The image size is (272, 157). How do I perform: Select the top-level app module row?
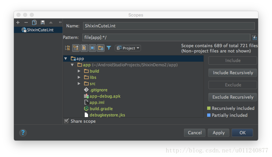point(133,59)
